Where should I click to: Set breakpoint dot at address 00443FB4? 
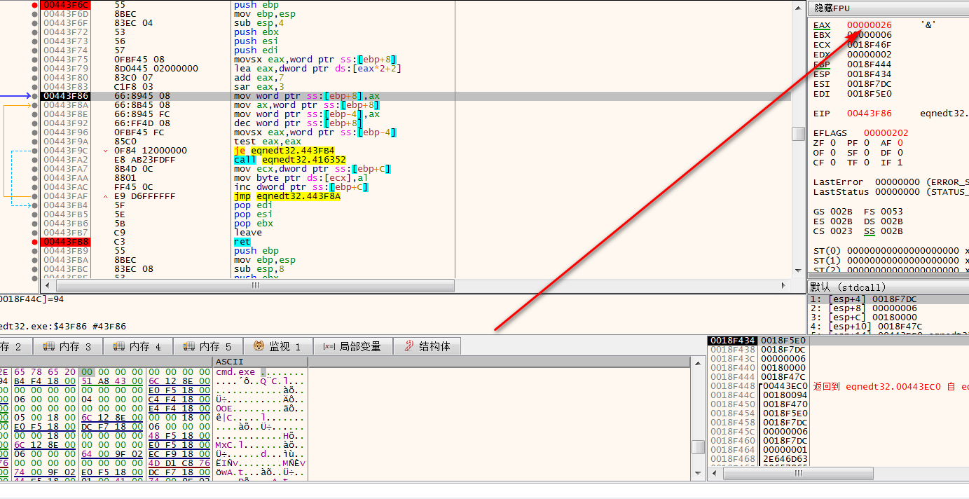[35, 205]
